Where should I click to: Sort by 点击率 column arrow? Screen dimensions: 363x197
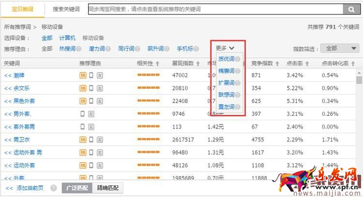pyautogui.click(x=307, y=64)
